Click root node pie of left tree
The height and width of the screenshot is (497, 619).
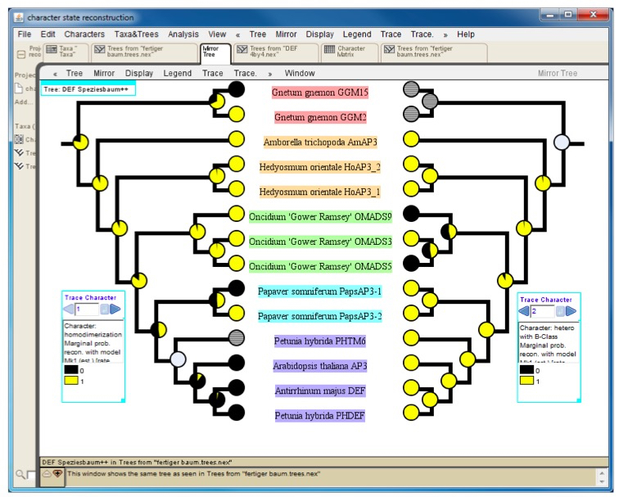[80, 142]
